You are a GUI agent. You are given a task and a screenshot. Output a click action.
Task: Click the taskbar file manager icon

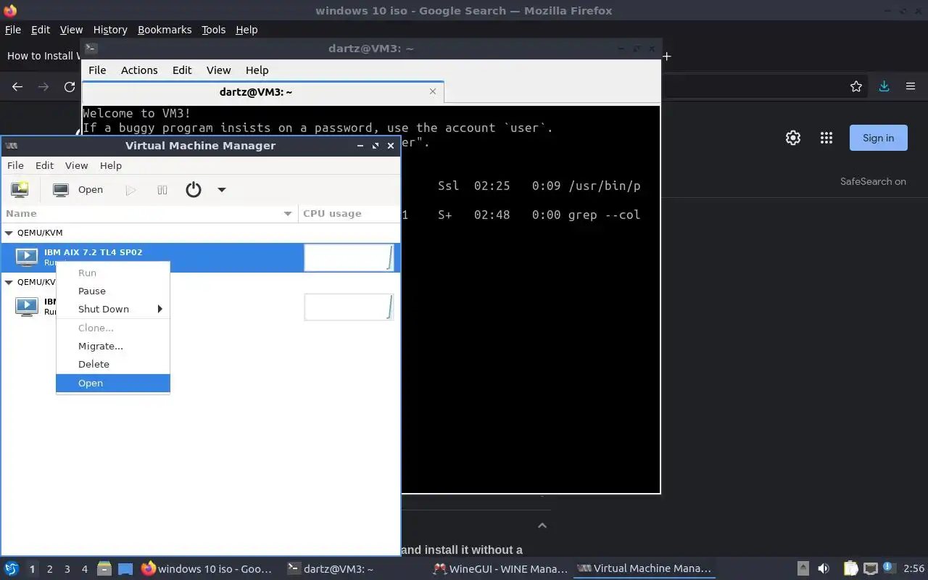pos(104,569)
